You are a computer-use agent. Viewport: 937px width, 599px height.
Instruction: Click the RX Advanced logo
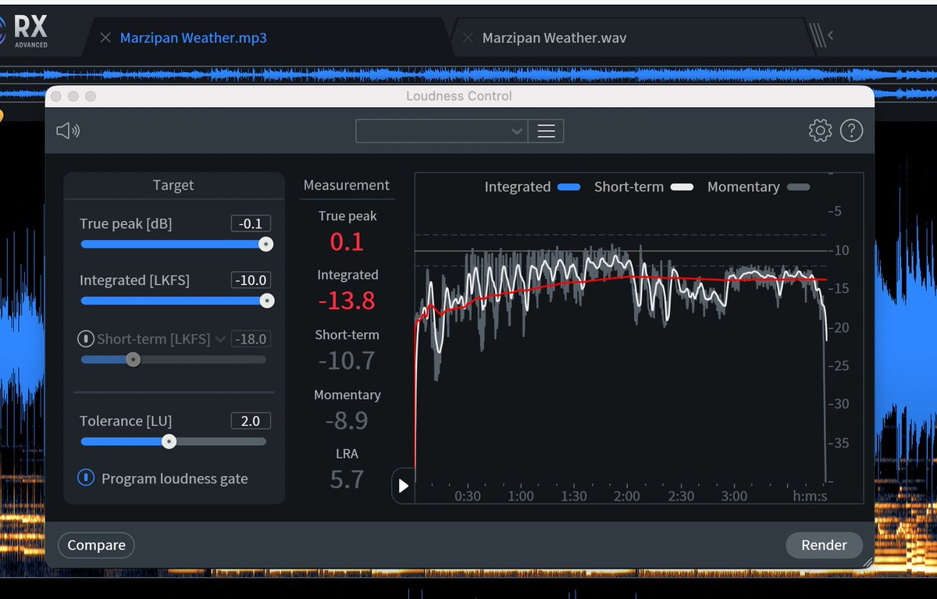25,31
